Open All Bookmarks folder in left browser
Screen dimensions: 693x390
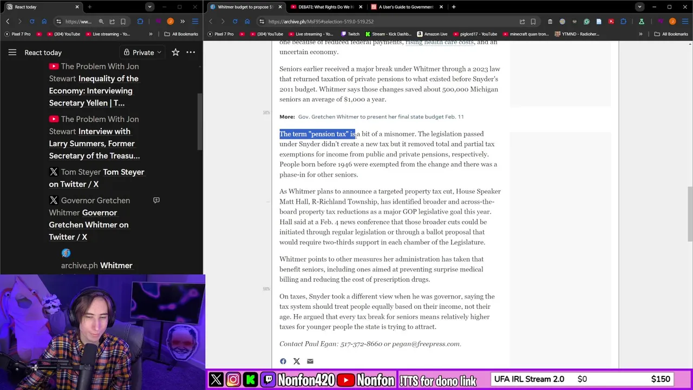tap(181, 34)
